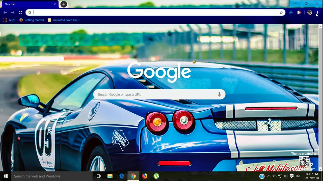323x181 pixels.
Task: Open the red AdBlock stop-hand extension
Action: coord(299,13)
